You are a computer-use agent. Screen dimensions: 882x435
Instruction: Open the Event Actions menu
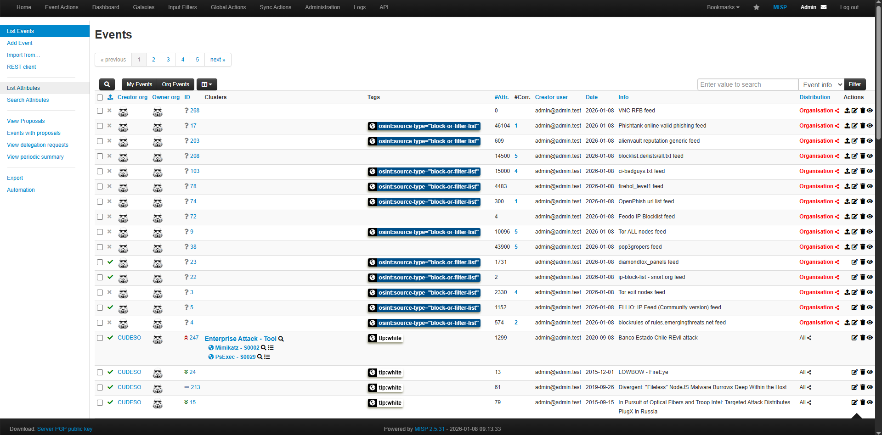(x=62, y=7)
